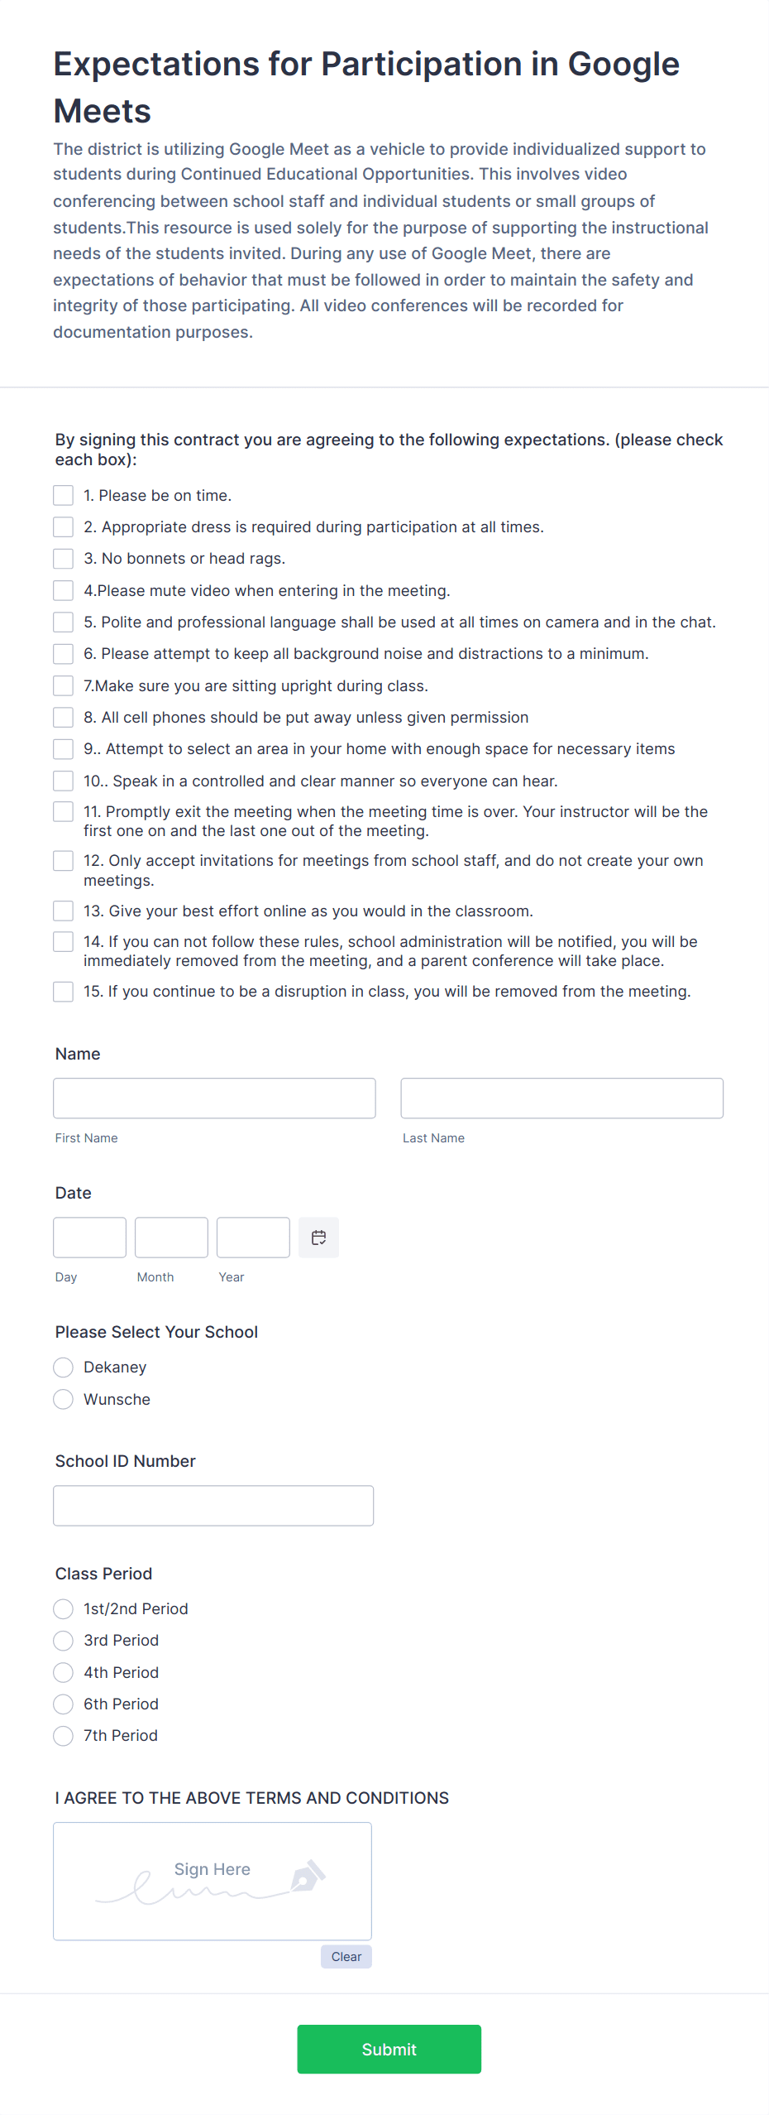Select 7th Period class option
Screen dimensions: 769x2115
[63, 1735]
